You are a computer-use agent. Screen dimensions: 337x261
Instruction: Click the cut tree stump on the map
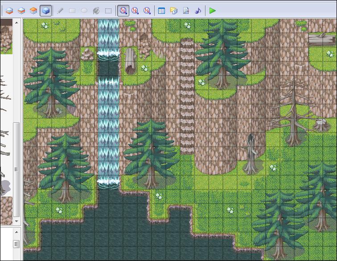pyautogui.click(x=321, y=125)
